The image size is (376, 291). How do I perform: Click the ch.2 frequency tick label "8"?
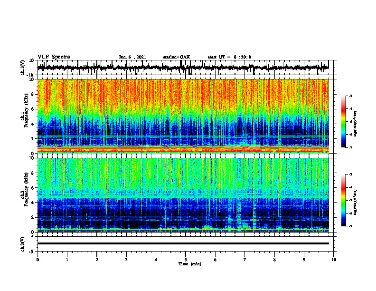click(x=33, y=173)
